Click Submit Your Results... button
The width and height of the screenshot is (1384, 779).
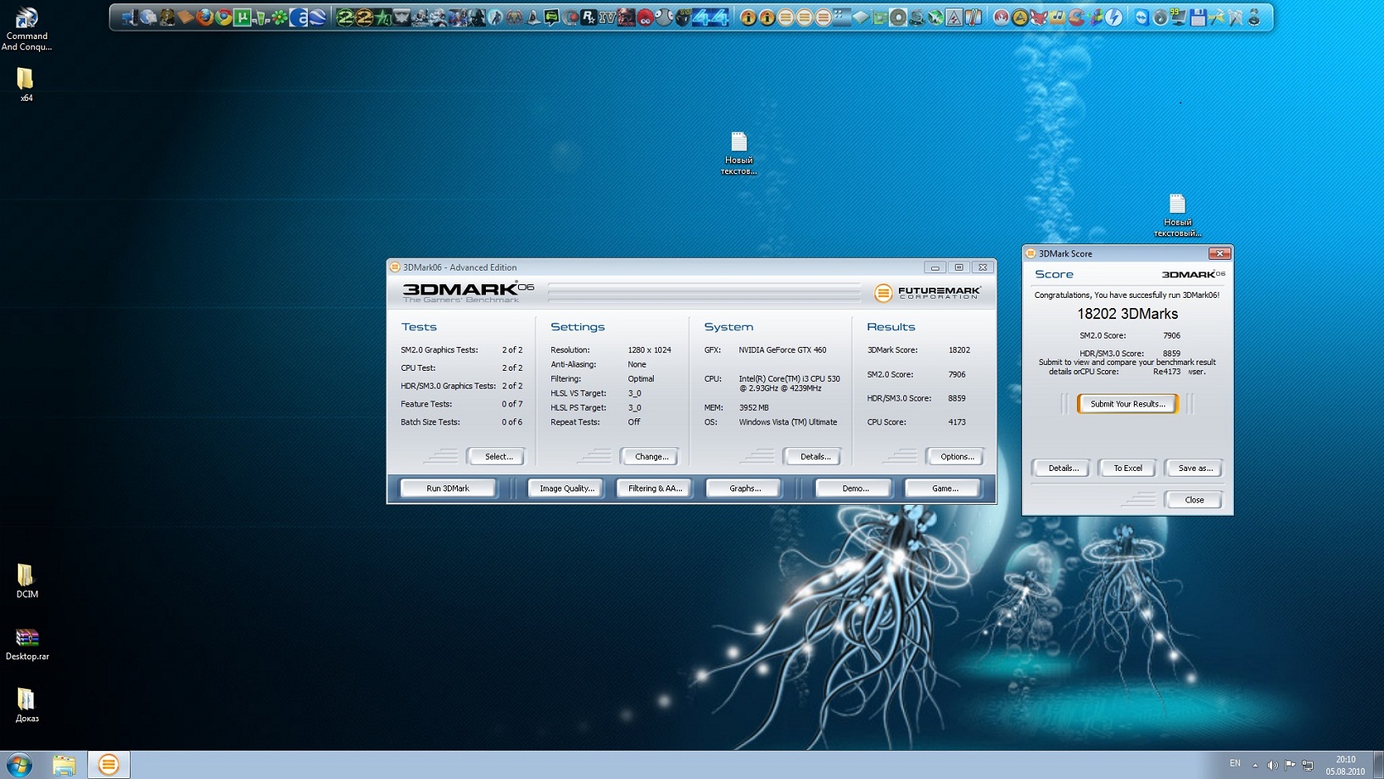point(1127,404)
